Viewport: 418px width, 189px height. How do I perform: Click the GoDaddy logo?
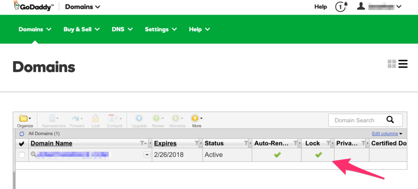[x=33, y=7]
